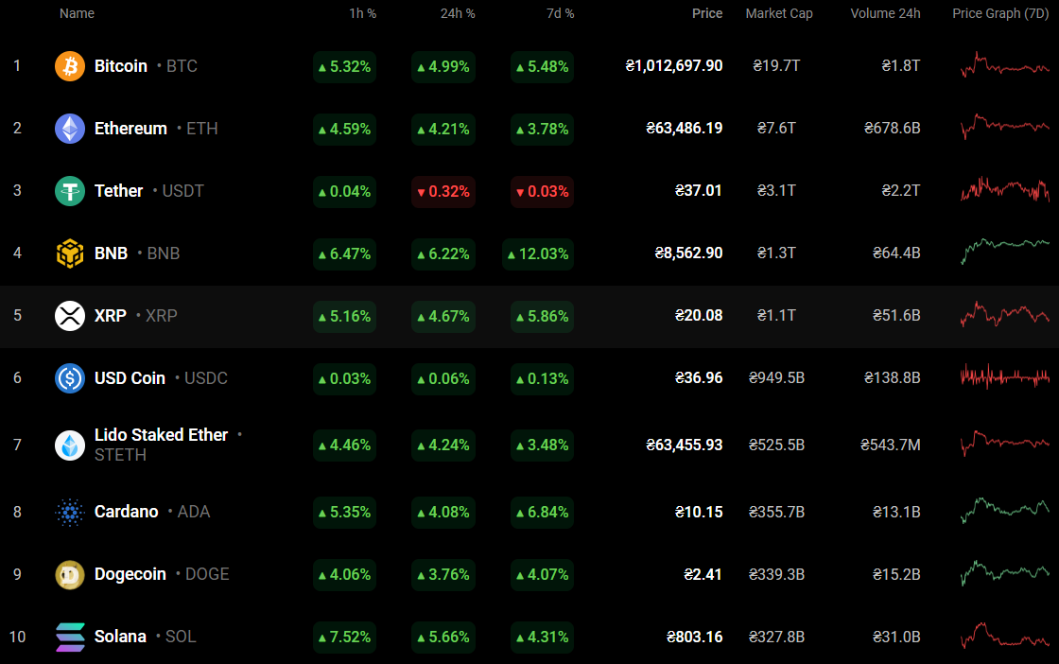
Task: Open the Ethereum coin page
Action: [x=130, y=129]
